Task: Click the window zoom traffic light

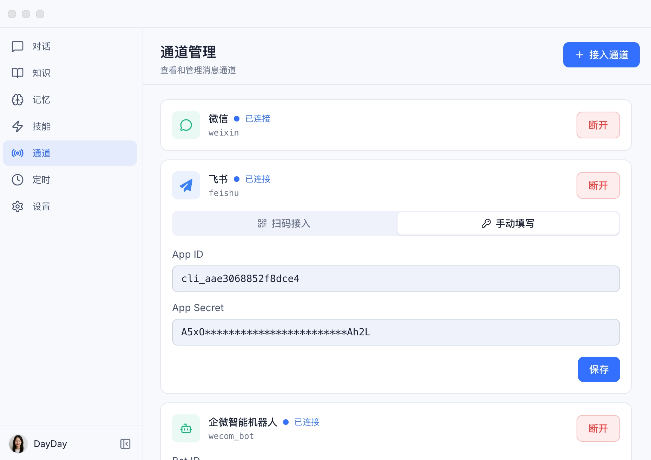Action: pos(40,14)
